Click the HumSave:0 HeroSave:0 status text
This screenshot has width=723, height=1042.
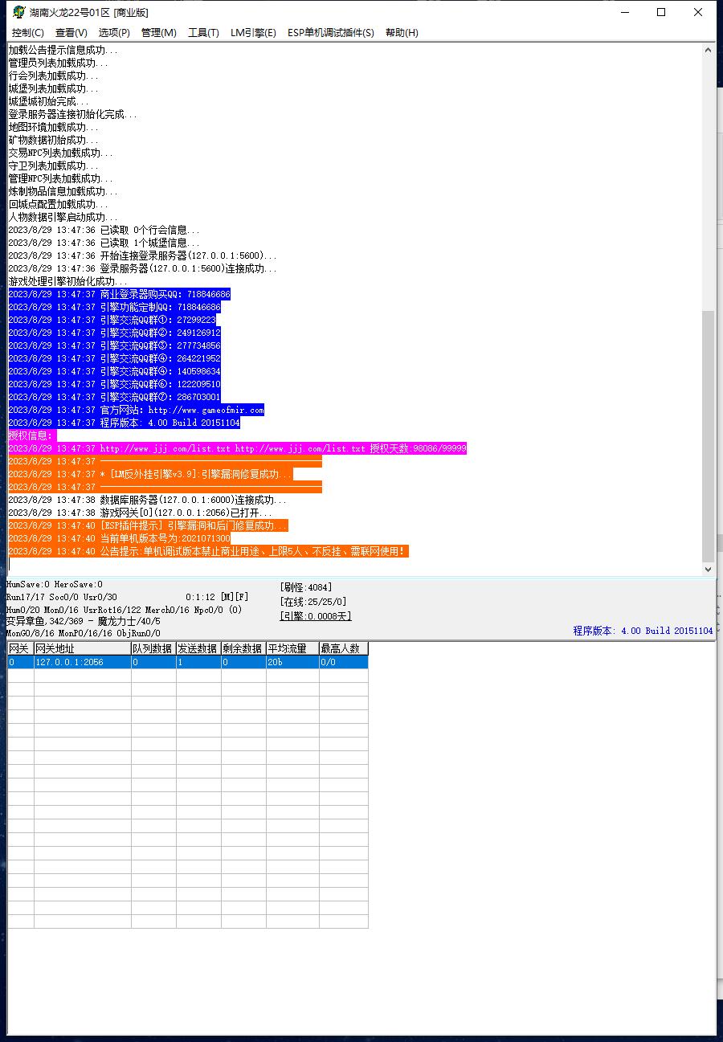pyautogui.click(x=55, y=584)
